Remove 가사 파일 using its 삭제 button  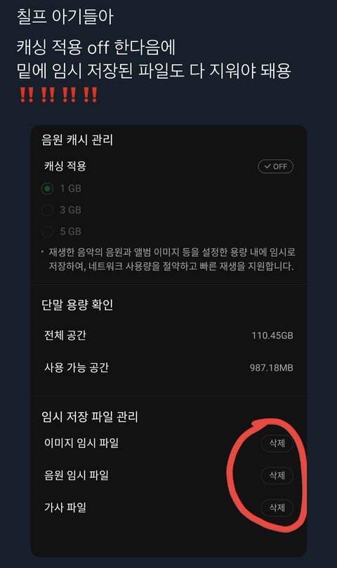(x=277, y=507)
